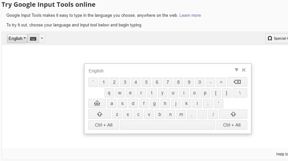
Task: Tap the equals key
Action: (221, 82)
